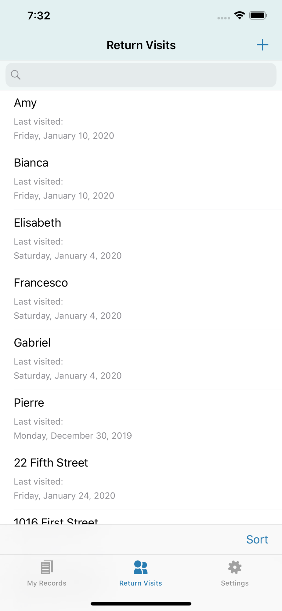
Task: Tap the My Records document icon
Action: pyautogui.click(x=47, y=567)
